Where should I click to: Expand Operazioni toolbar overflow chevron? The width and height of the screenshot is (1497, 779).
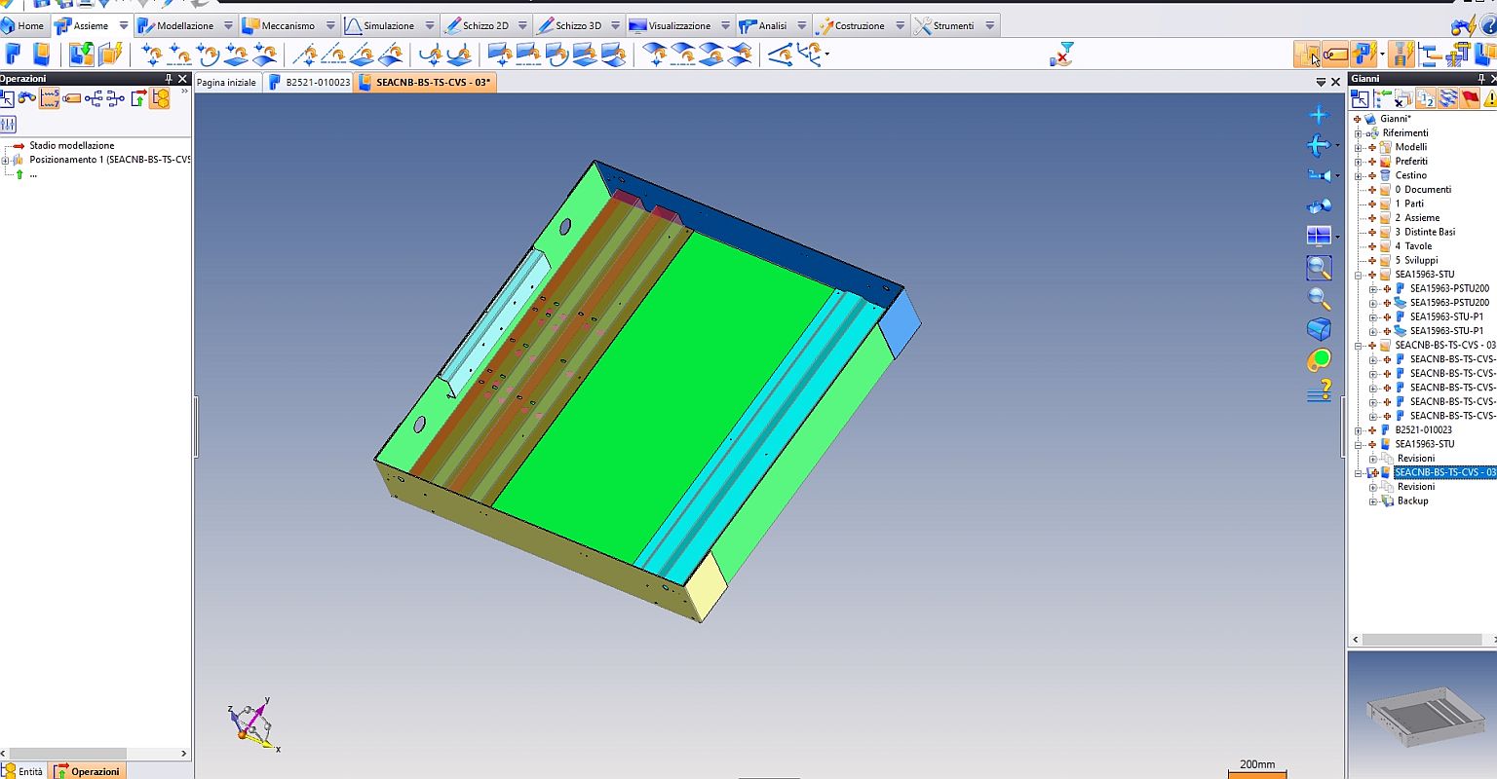point(185,91)
